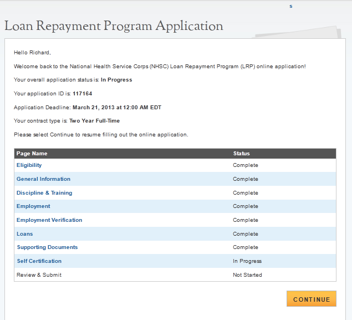The height and width of the screenshot is (320, 352).
Task: Go to the Loans page
Action: (25, 234)
